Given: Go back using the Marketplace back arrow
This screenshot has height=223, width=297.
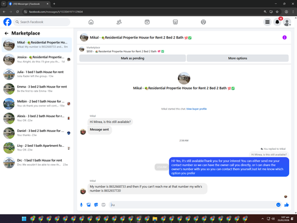Looking at the screenshot, I should tap(7, 33).
